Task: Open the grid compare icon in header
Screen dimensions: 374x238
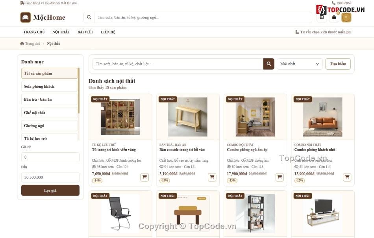Action: tap(322, 17)
